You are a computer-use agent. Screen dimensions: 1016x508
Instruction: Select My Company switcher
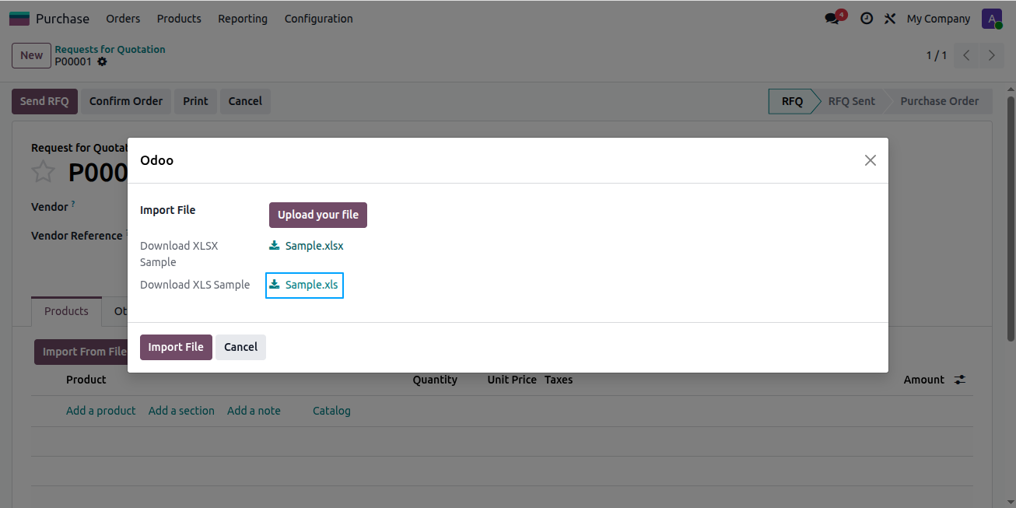938,19
